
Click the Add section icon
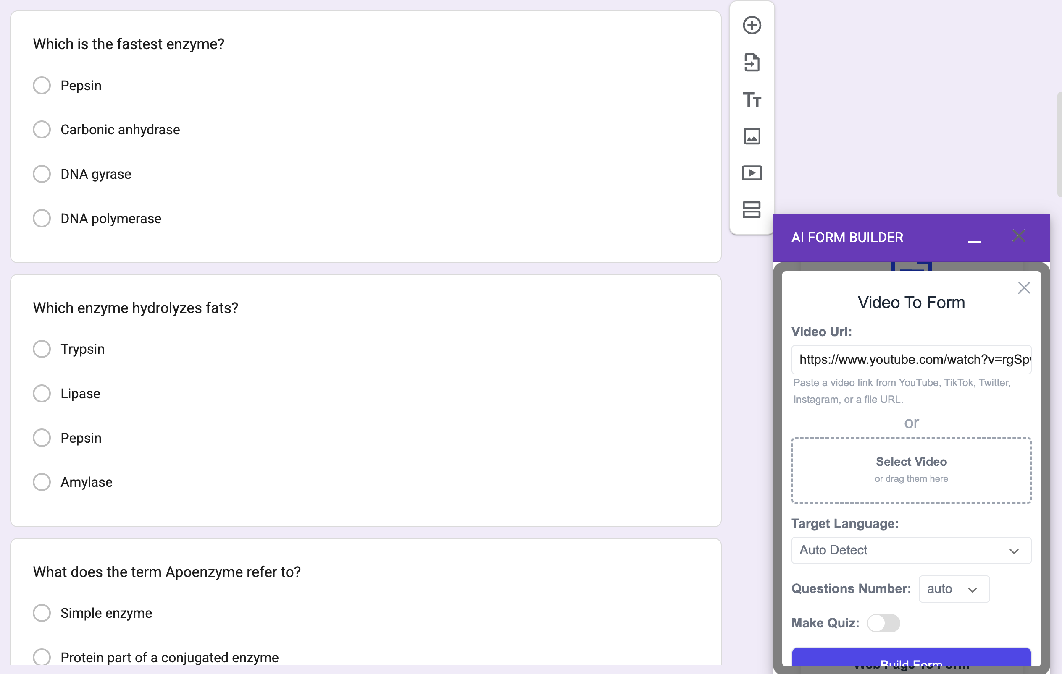752,210
